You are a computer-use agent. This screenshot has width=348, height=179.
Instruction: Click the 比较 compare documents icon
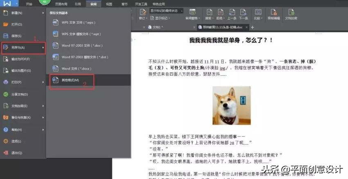[x=258, y=12]
